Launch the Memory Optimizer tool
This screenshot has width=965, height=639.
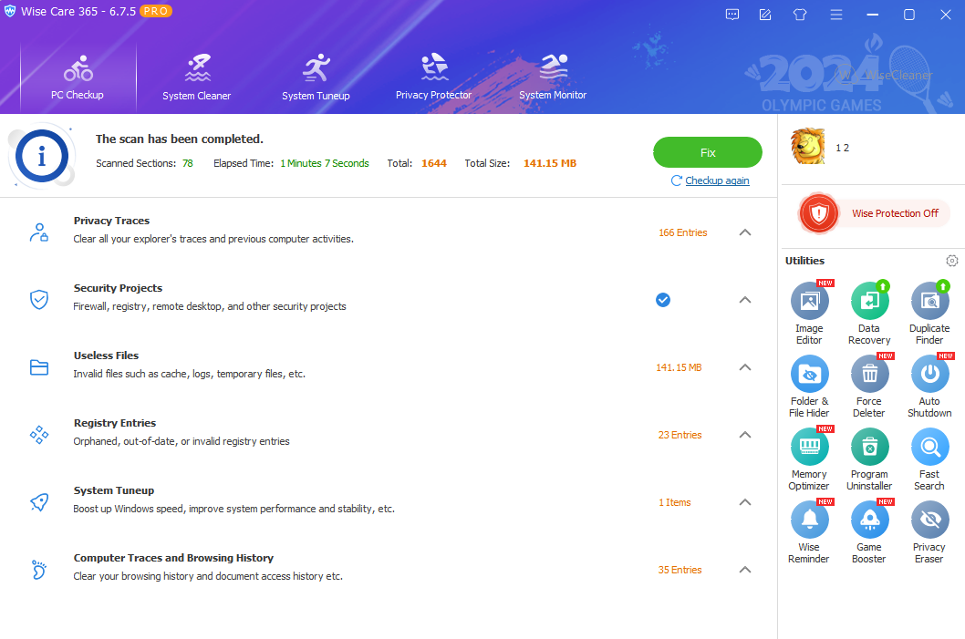coord(809,459)
